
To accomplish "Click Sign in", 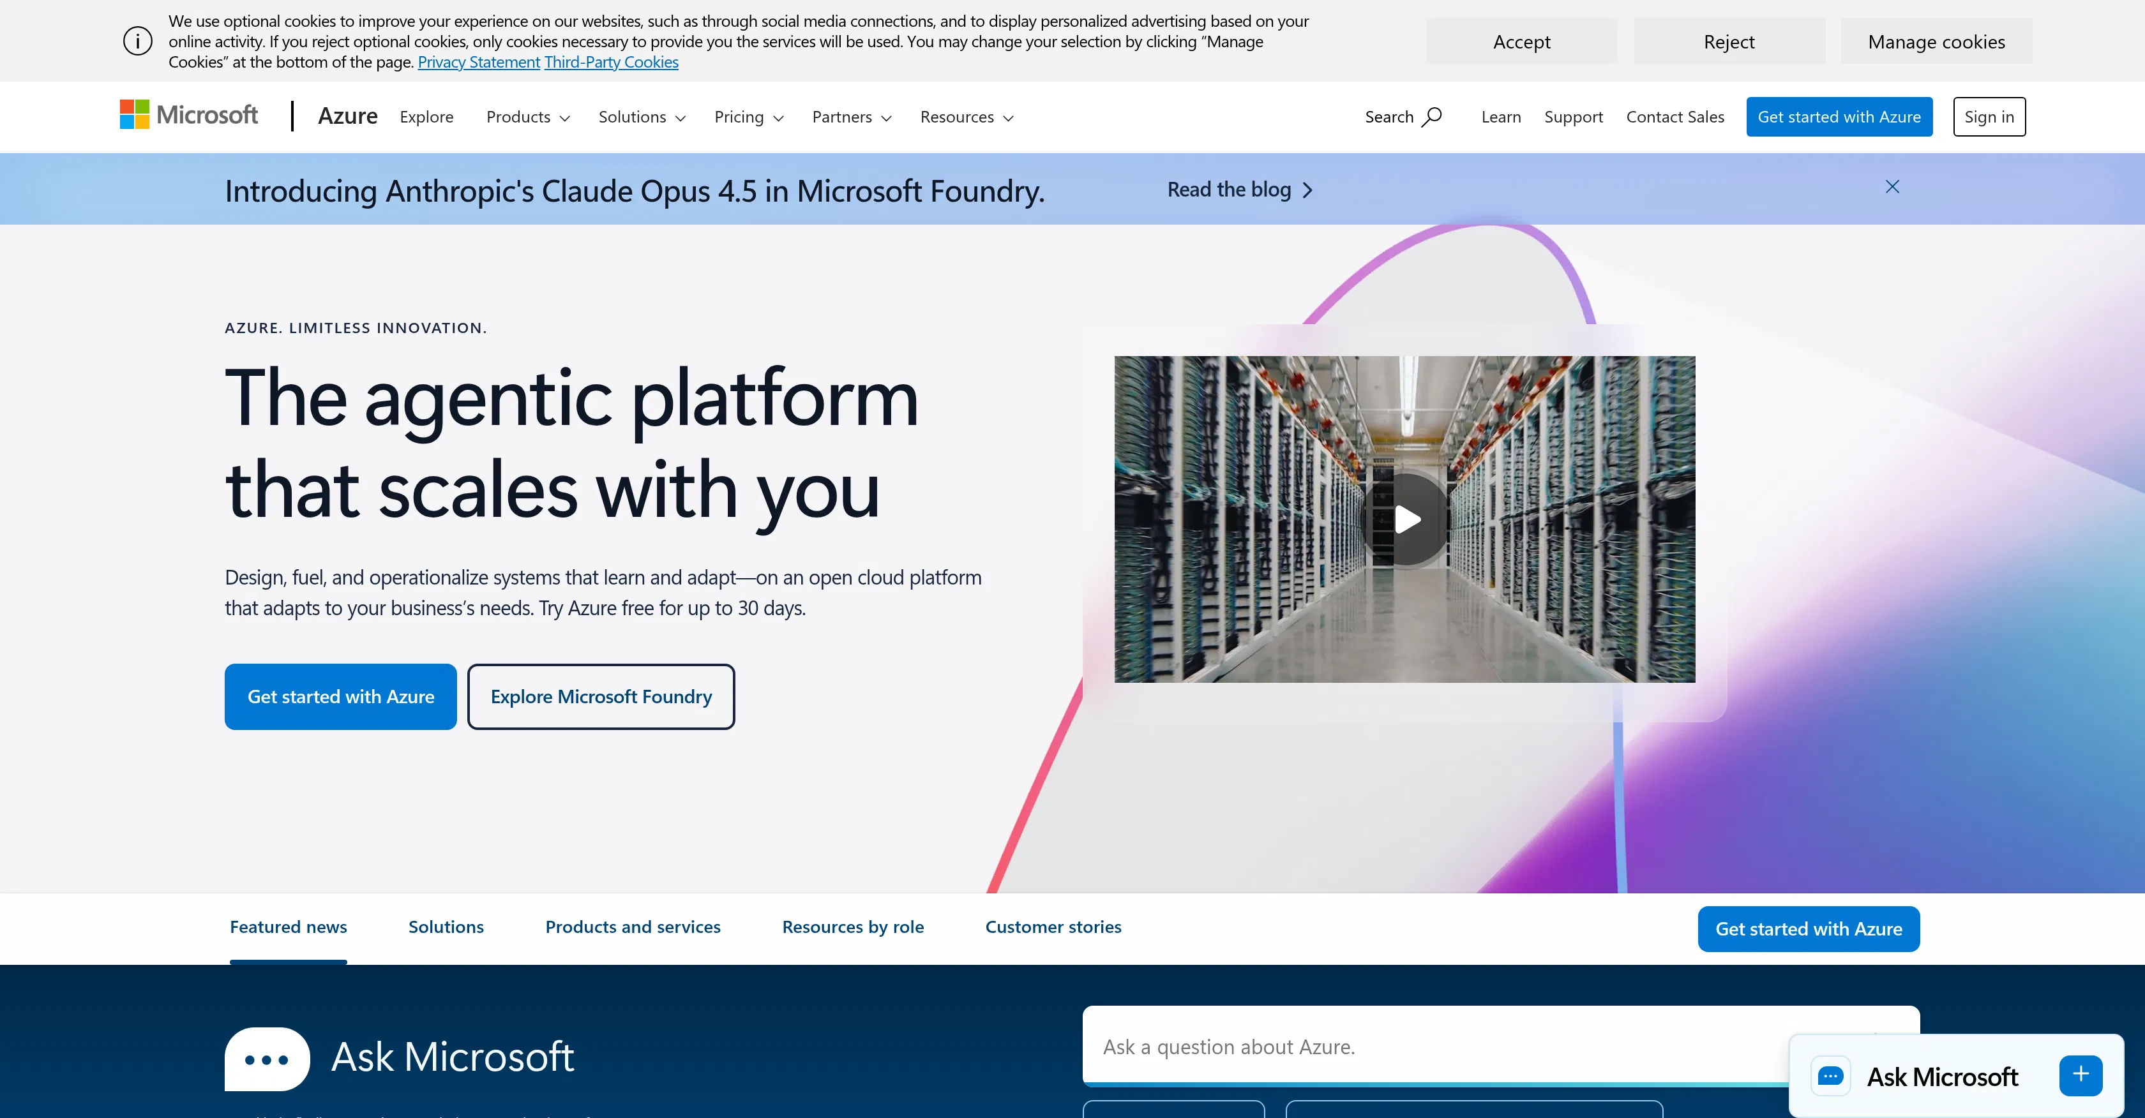I will click(1989, 116).
